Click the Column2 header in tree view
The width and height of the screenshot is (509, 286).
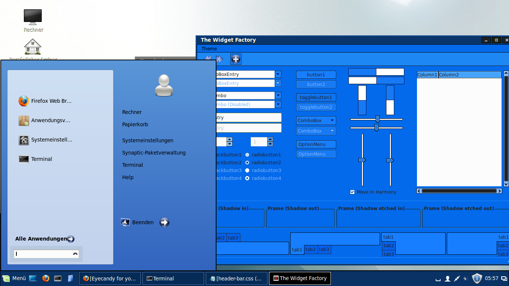pyautogui.click(x=470, y=75)
